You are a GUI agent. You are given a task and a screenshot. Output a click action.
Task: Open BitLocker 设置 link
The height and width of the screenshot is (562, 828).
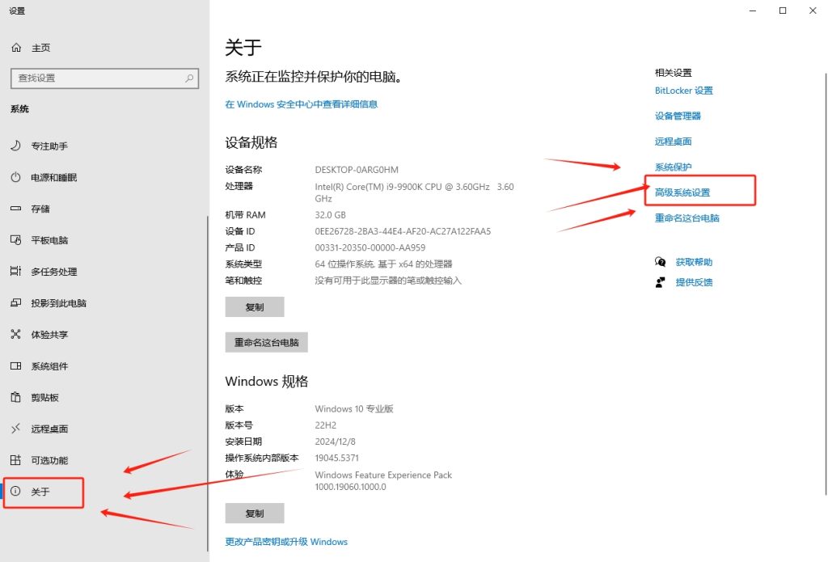click(x=684, y=91)
